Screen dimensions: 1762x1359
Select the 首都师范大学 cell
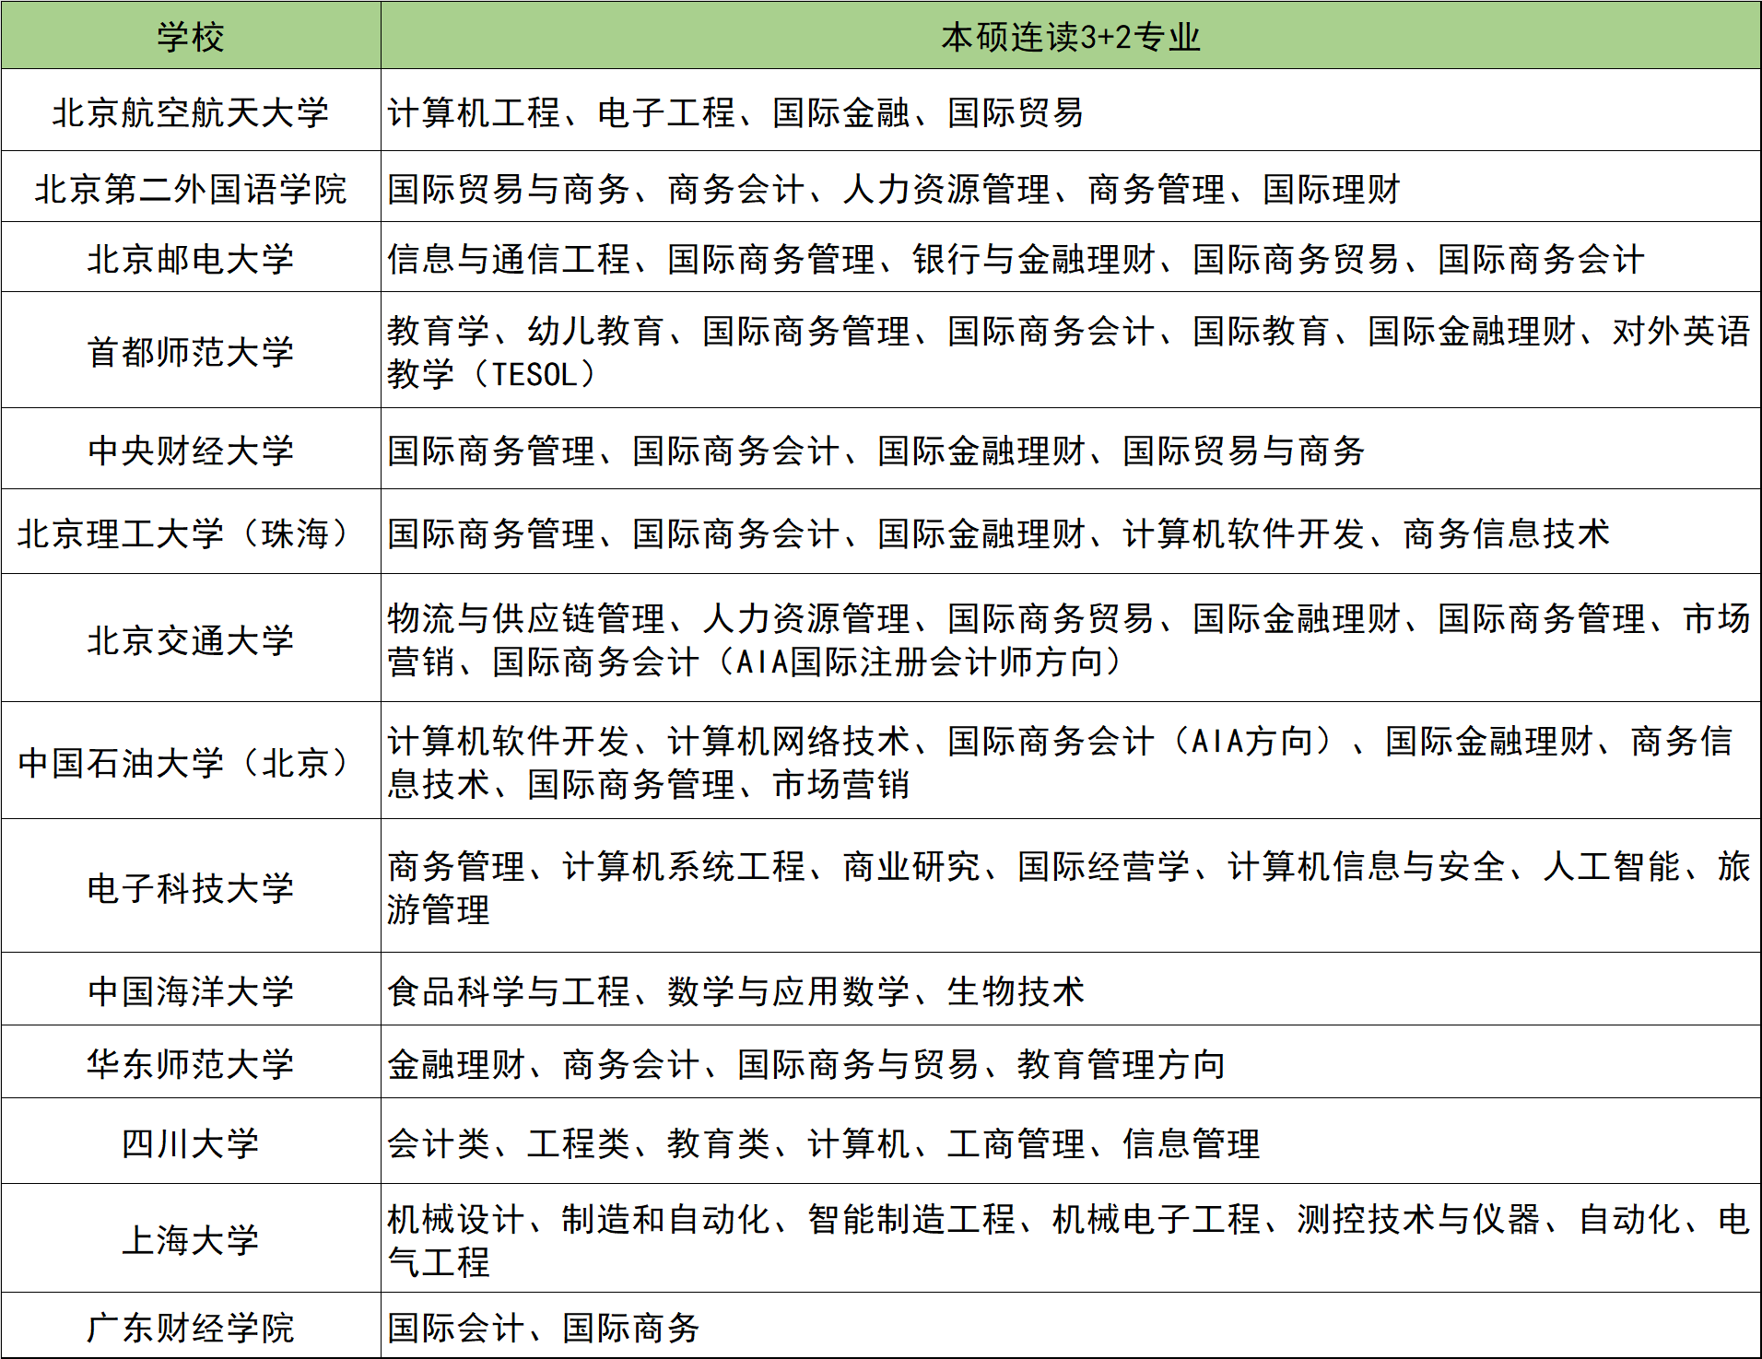pos(191,351)
